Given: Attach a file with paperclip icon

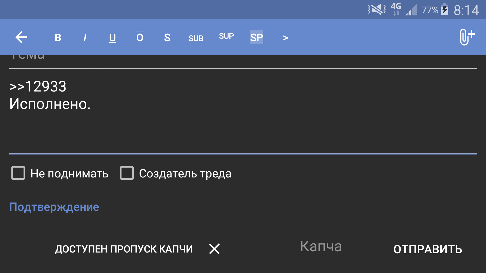Looking at the screenshot, I should tap(467, 37).
